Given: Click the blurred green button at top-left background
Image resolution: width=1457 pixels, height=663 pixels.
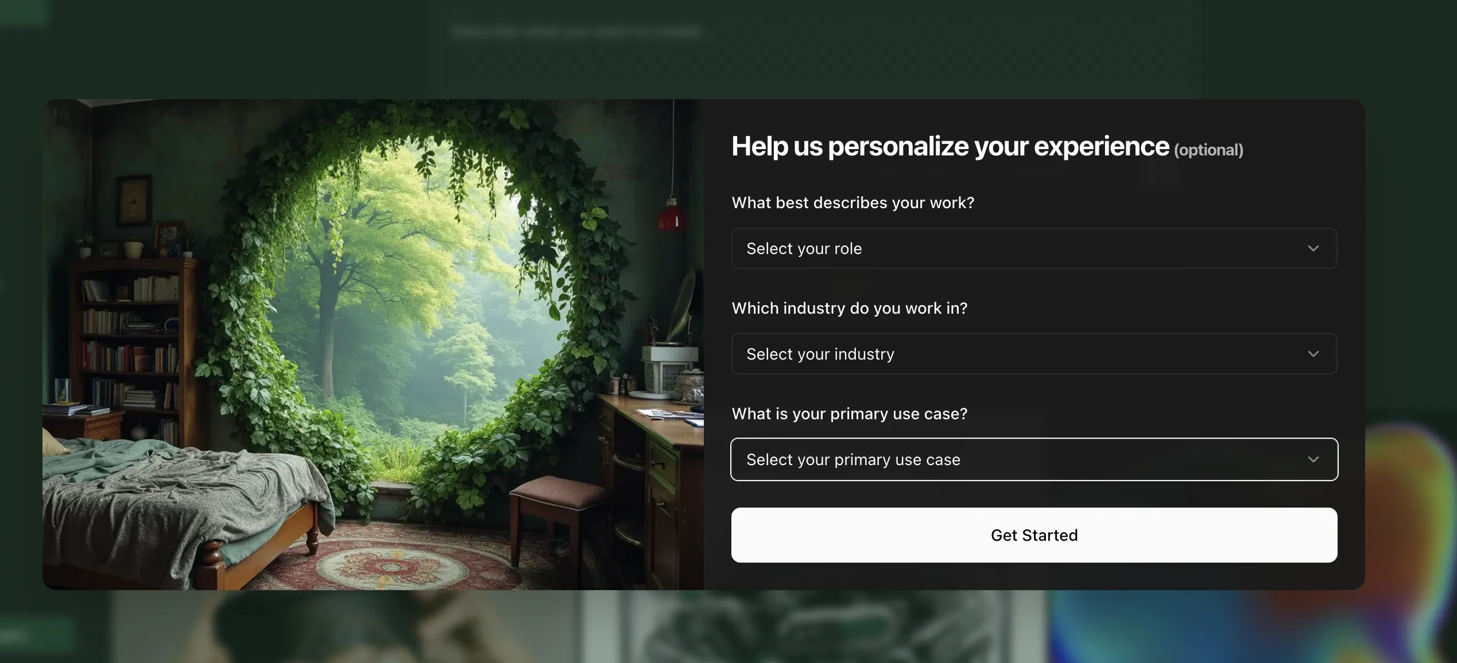Looking at the screenshot, I should (23, 13).
